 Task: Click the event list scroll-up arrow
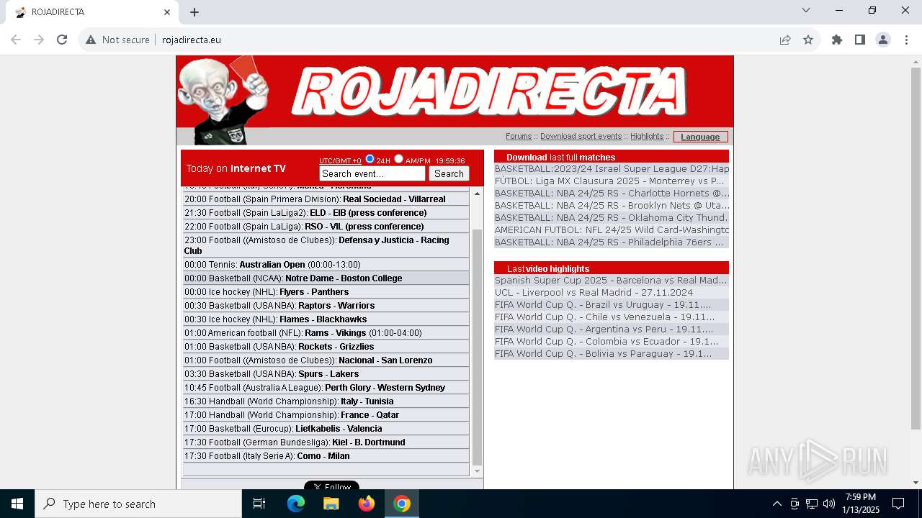[x=476, y=194]
